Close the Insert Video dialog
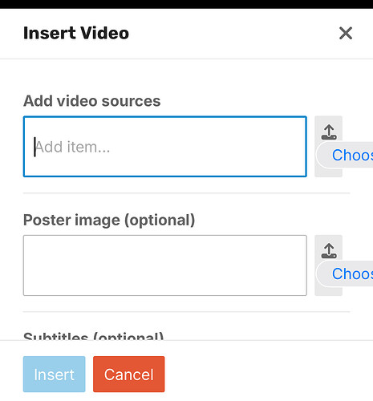373x401 pixels. pos(346,33)
